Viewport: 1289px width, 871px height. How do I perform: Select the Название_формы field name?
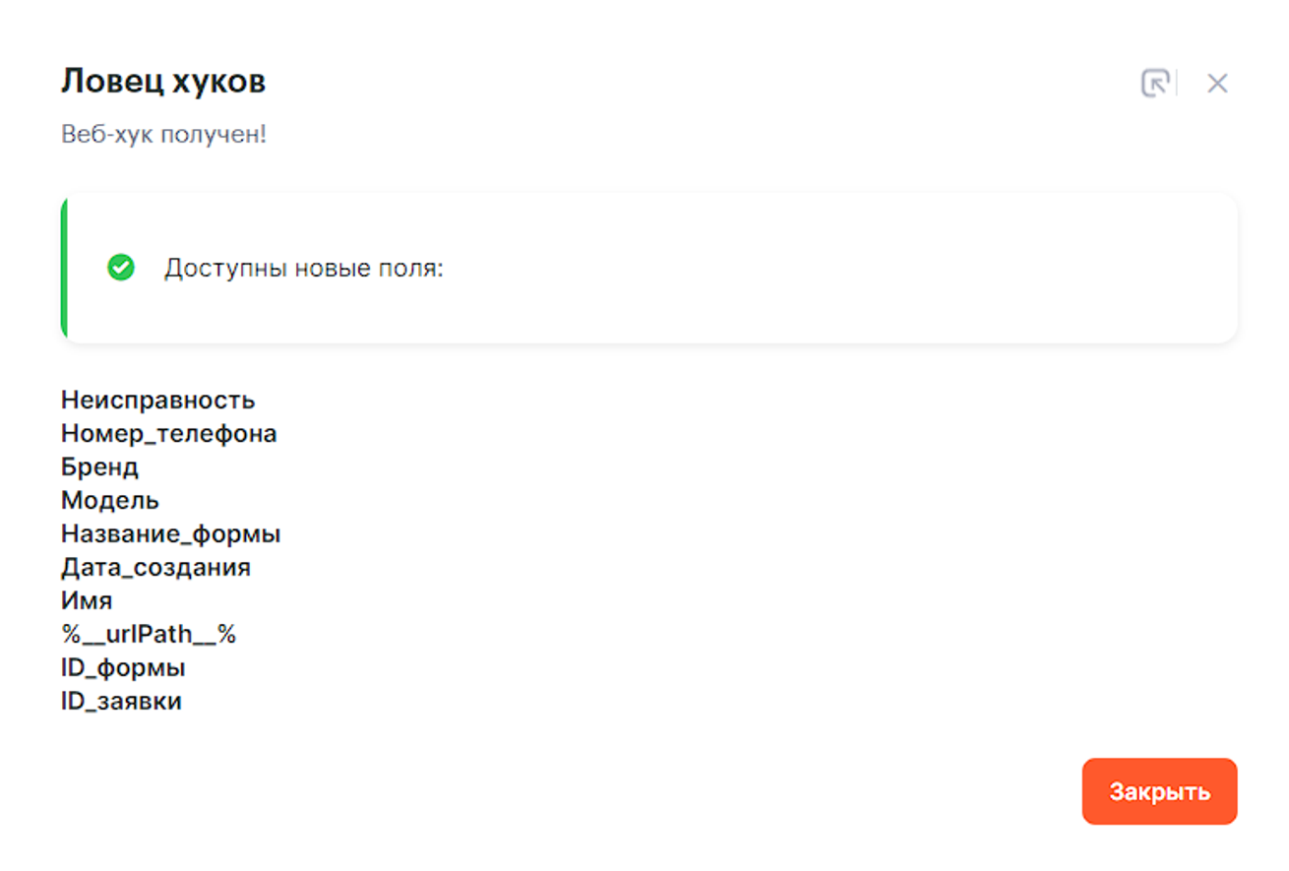tap(170, 534)
